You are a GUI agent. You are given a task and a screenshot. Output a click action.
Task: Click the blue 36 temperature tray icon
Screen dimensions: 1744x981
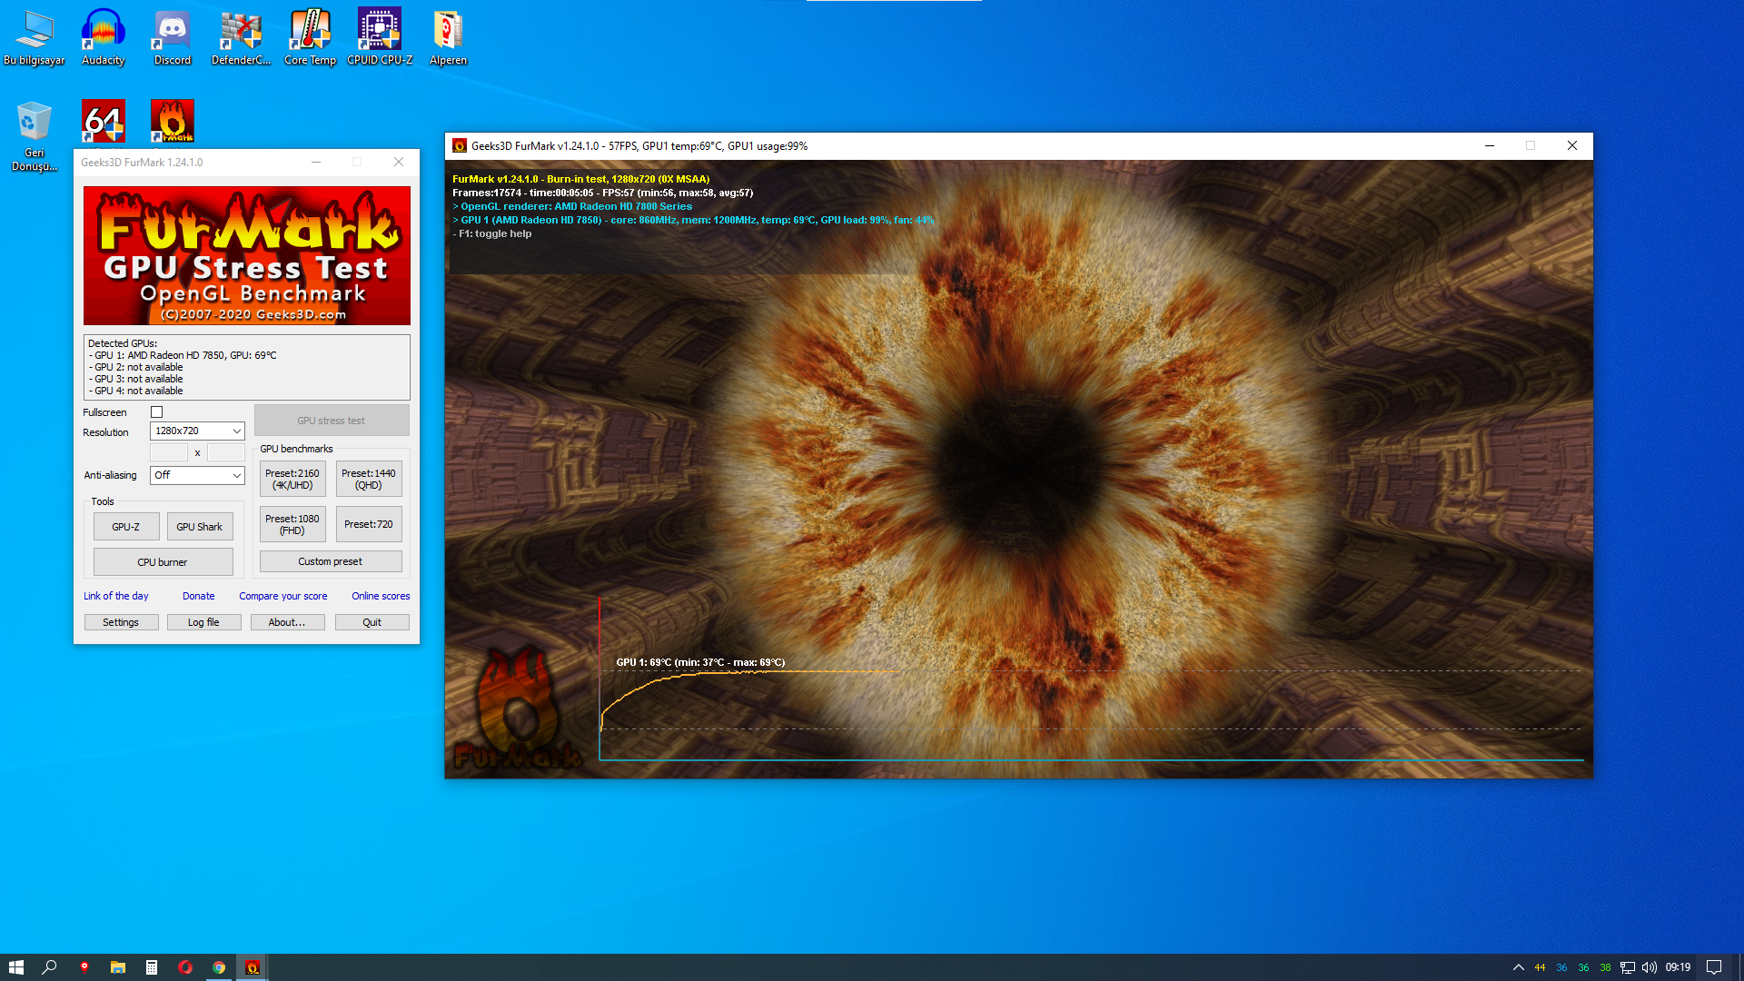click(1561, 967)
